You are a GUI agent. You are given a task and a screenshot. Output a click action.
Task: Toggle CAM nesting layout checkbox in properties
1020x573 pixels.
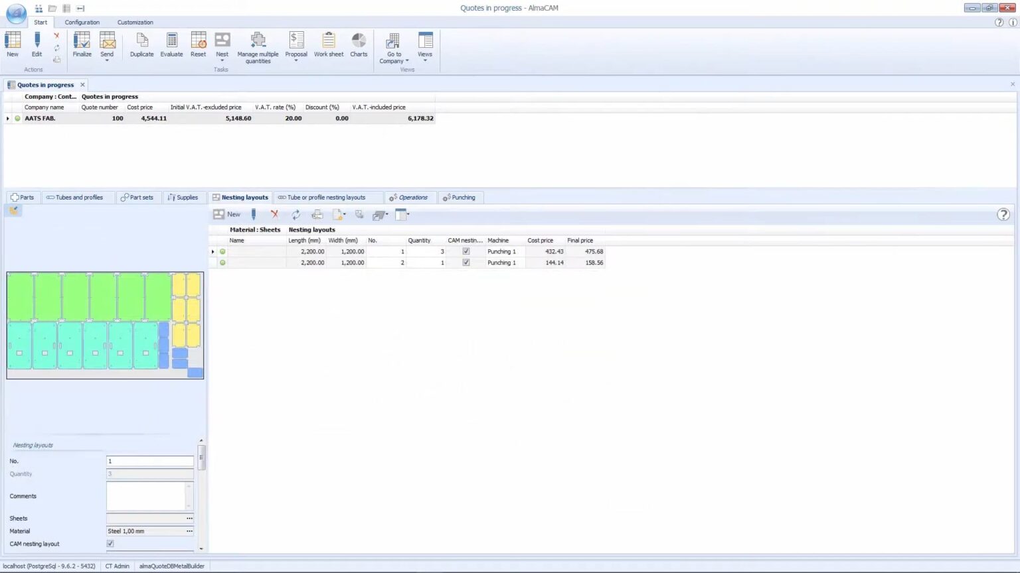(x=110, y=544)
